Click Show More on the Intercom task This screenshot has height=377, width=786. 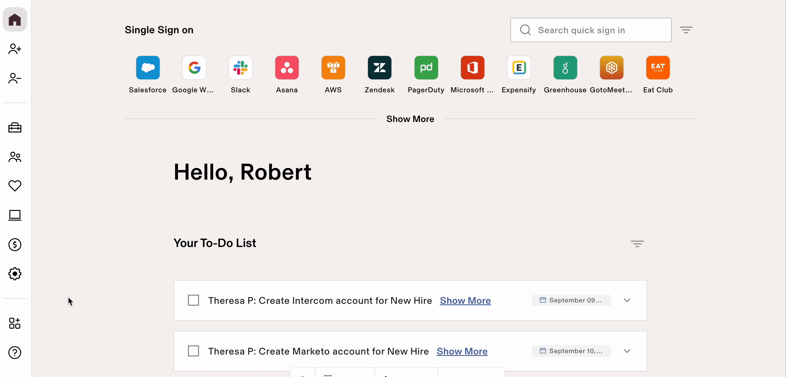465,300
